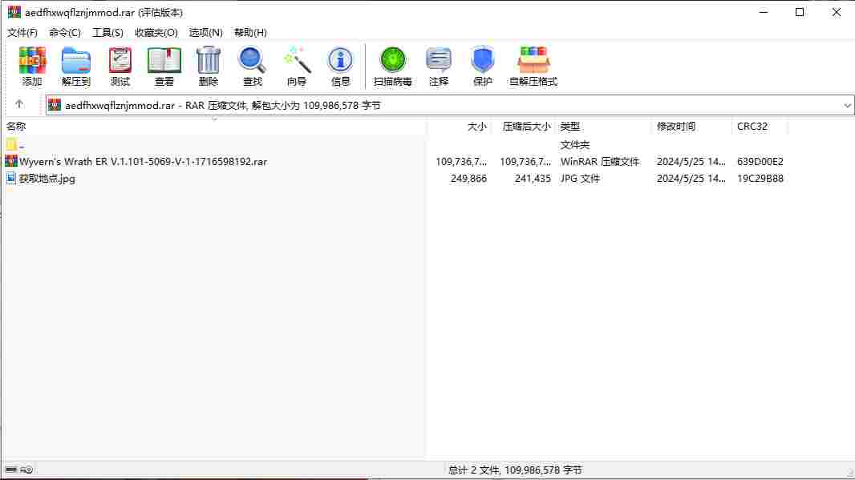
Task: Launch the 向导 (Wizard) wand icon
Action: (297, 66)
